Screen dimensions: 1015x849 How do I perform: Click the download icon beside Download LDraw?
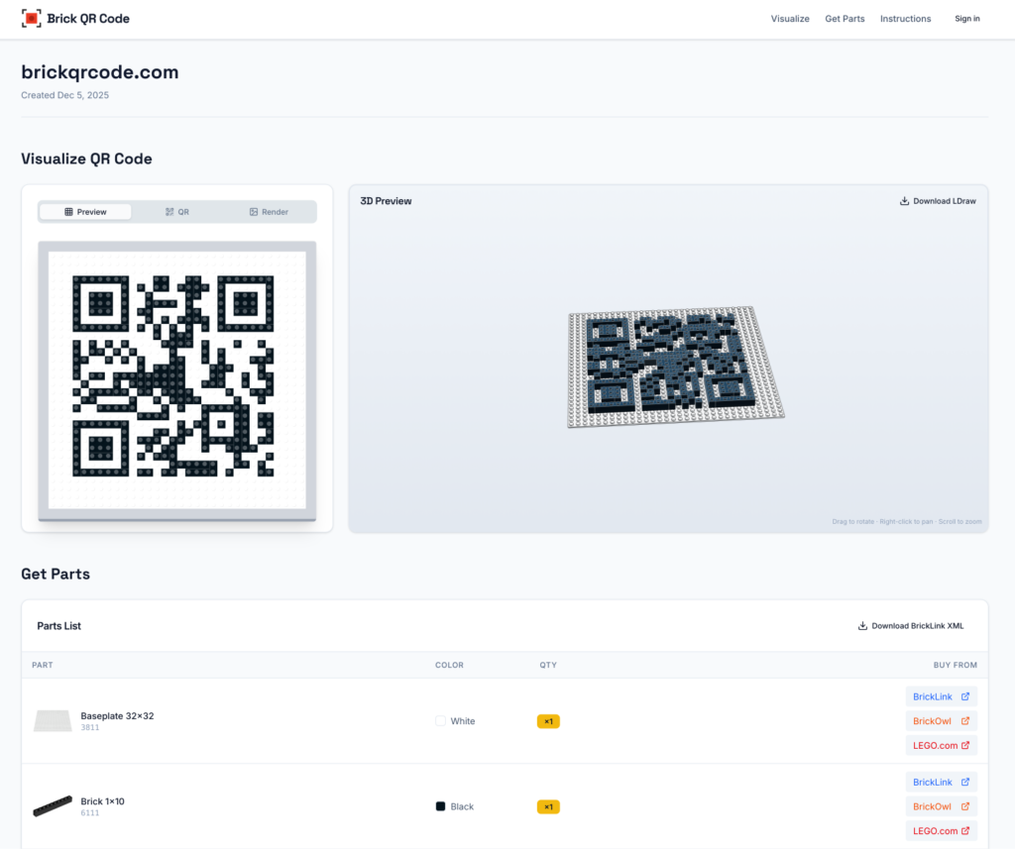[904, 201]
